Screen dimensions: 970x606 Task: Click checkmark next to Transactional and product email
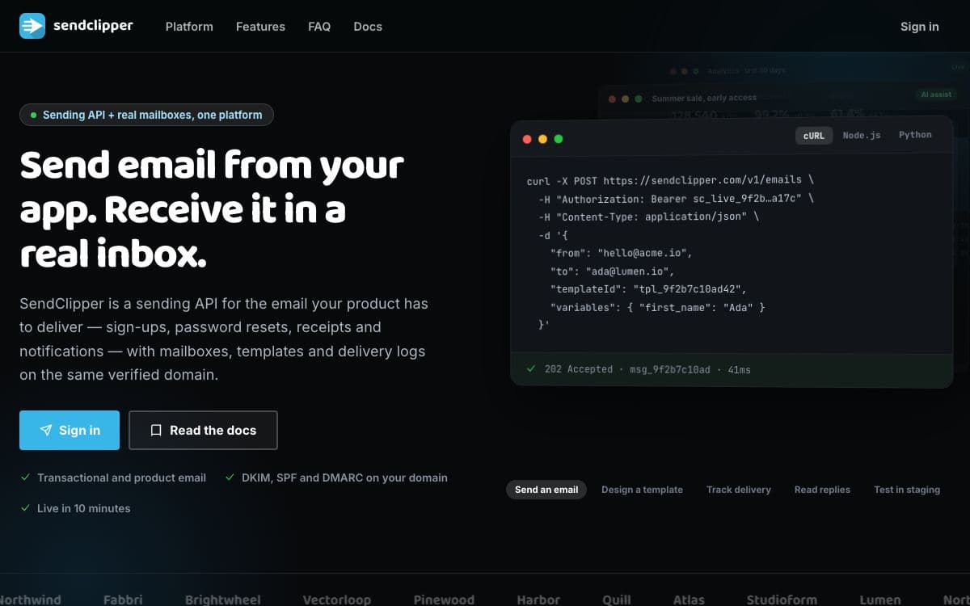coord(26,478)
